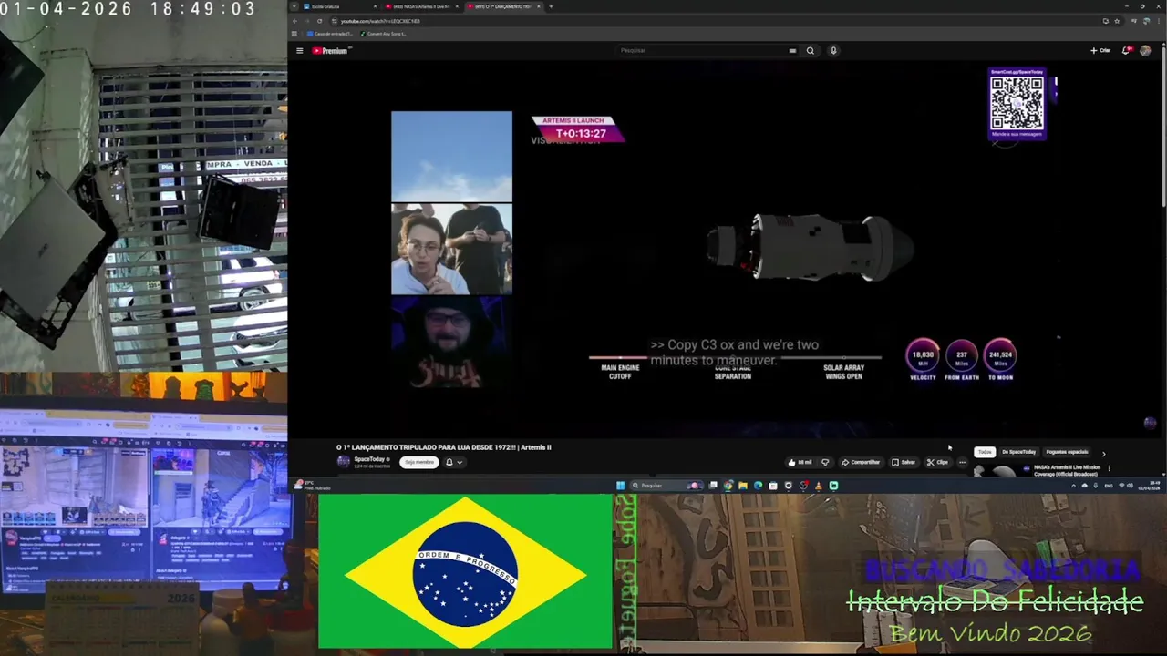The image size is (1167, 656).
Task: Open Microsoft Edge from the taskbar
Action: 758,486
